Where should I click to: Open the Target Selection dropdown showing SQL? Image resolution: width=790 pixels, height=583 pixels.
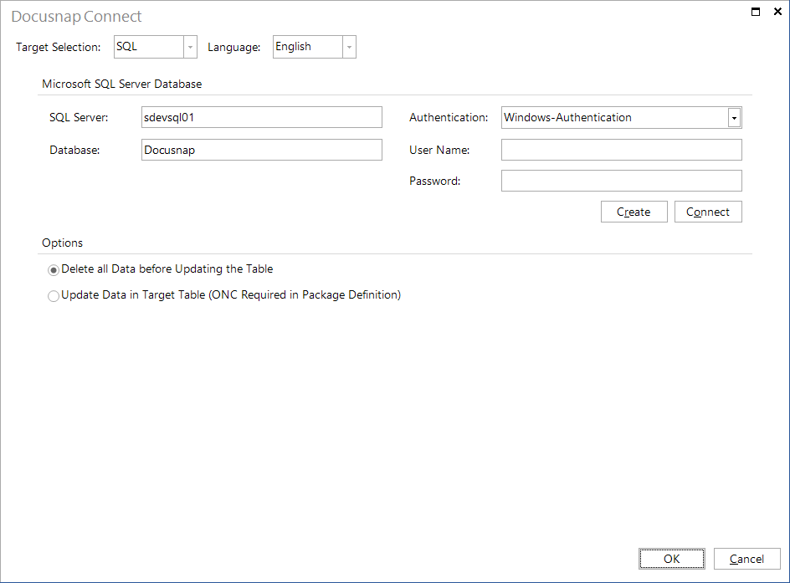click(155, 47)
